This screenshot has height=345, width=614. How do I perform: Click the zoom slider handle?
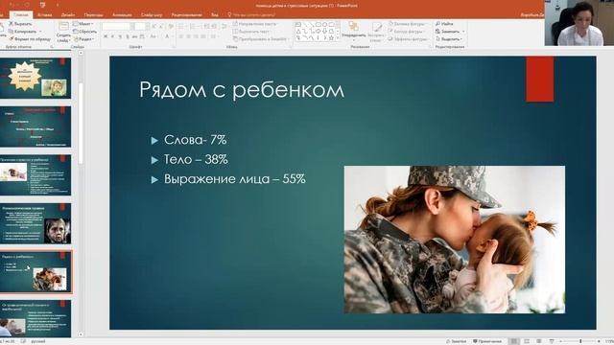580,341
